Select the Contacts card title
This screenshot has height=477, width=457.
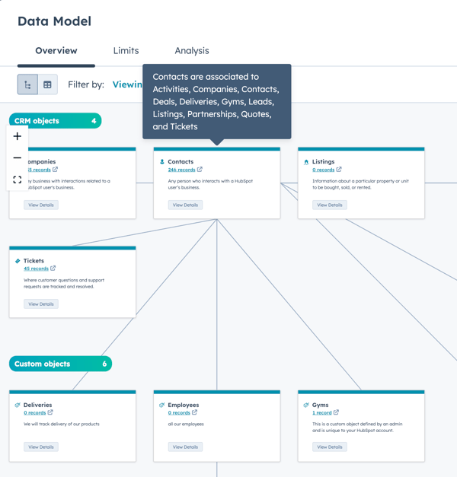click(181, 161)
